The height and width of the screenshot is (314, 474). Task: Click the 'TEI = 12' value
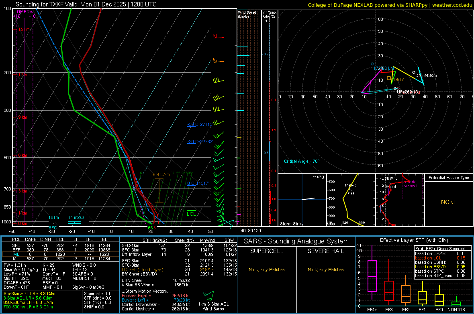[80, 269]
